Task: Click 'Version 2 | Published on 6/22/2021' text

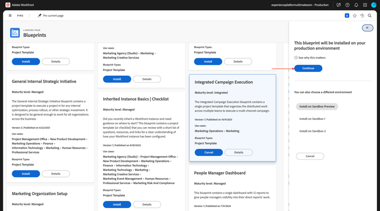Action: 31,128
